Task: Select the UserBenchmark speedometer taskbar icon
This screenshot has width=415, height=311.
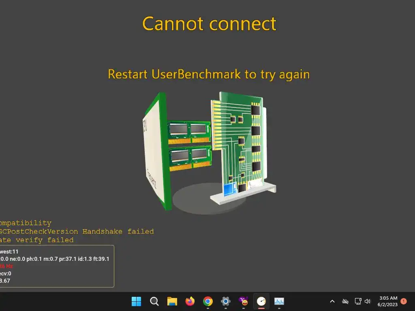Action: coord(261,301)
